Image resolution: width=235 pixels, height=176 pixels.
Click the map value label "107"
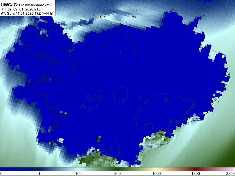coord(102,17)
